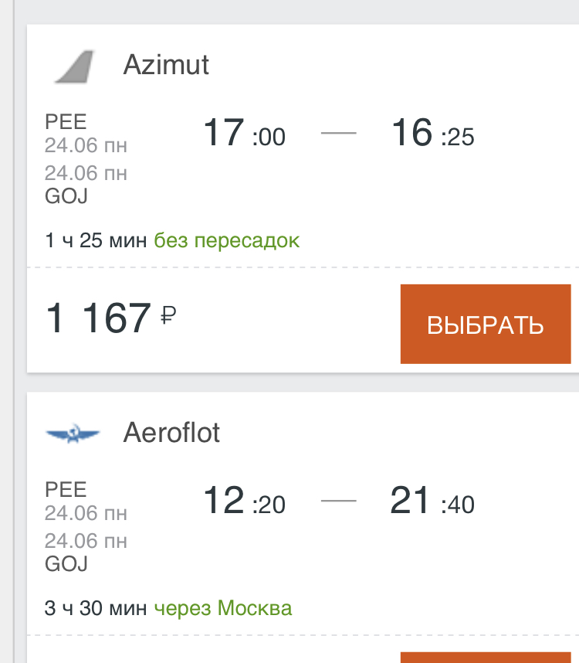Click 'без пересадок' nonstop label
Screen dimensions: 579x663
(x=226, y=241)
